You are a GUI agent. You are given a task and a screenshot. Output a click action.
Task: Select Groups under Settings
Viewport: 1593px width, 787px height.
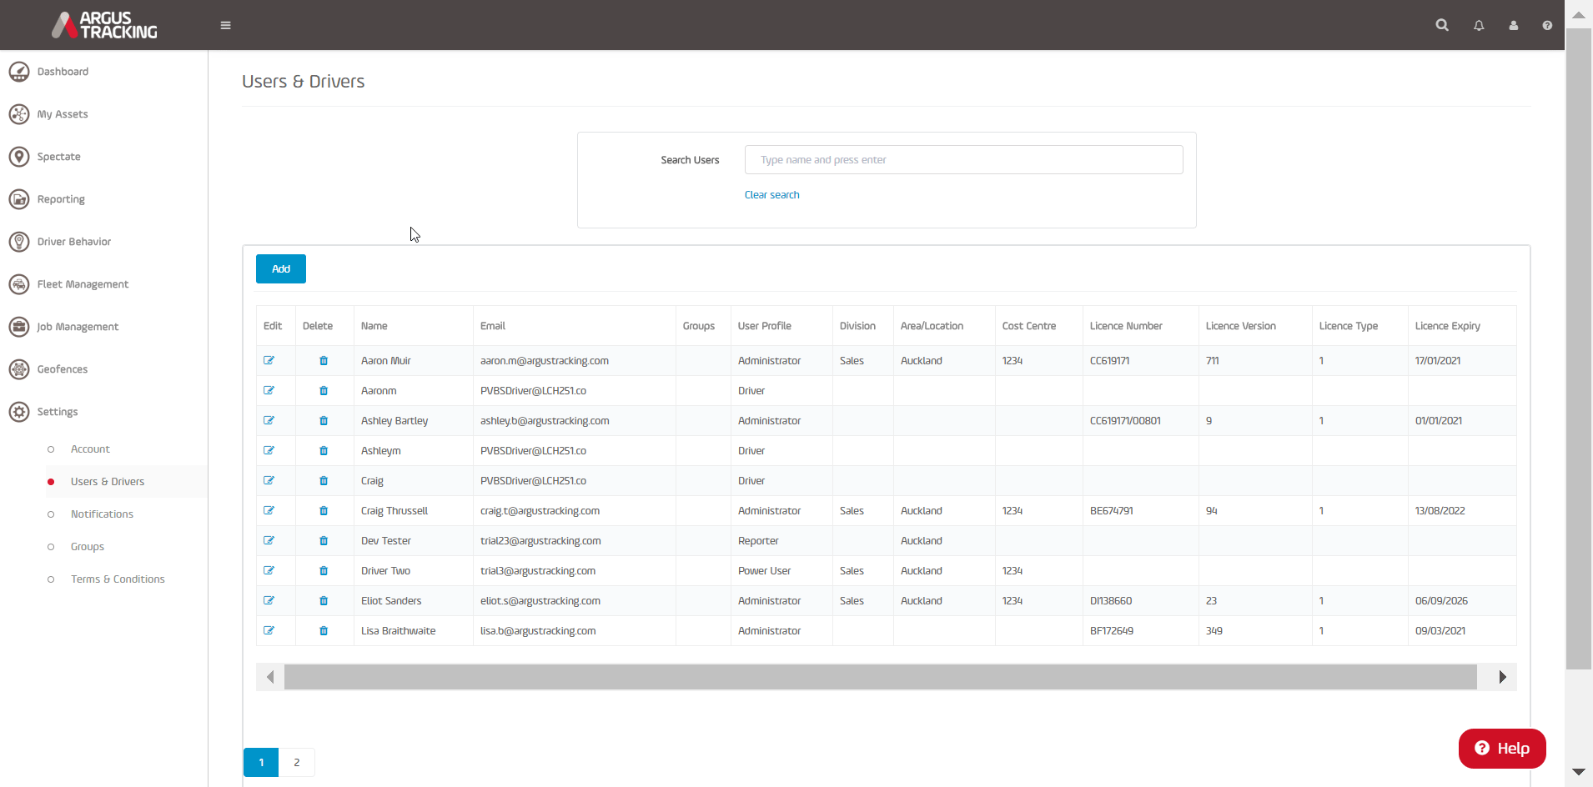(88, 547)
